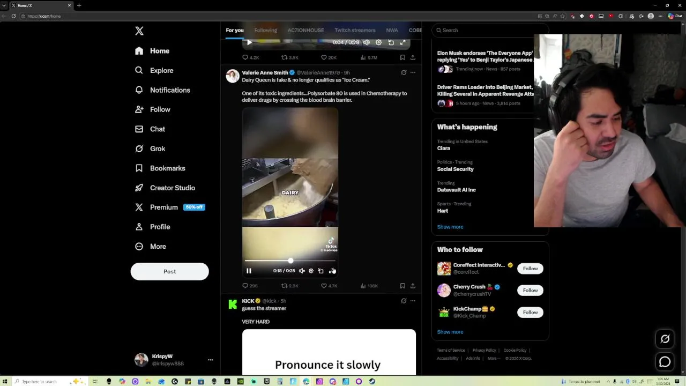Unmute the Dairy Queen video
Image resolution: width=686 pixels, height=386 pixels.
click(302, 271)
